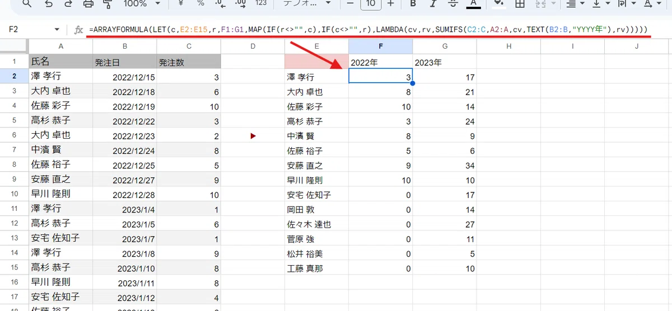Click 工藤 真那 in column E

pos(316,268)
